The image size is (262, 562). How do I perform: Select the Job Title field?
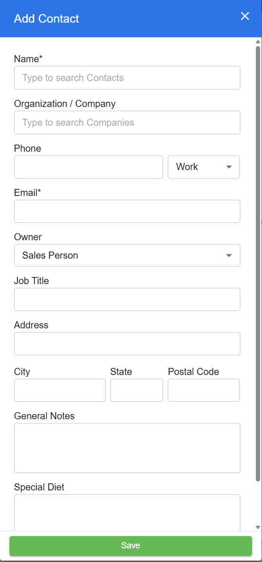tap(127, 299)
